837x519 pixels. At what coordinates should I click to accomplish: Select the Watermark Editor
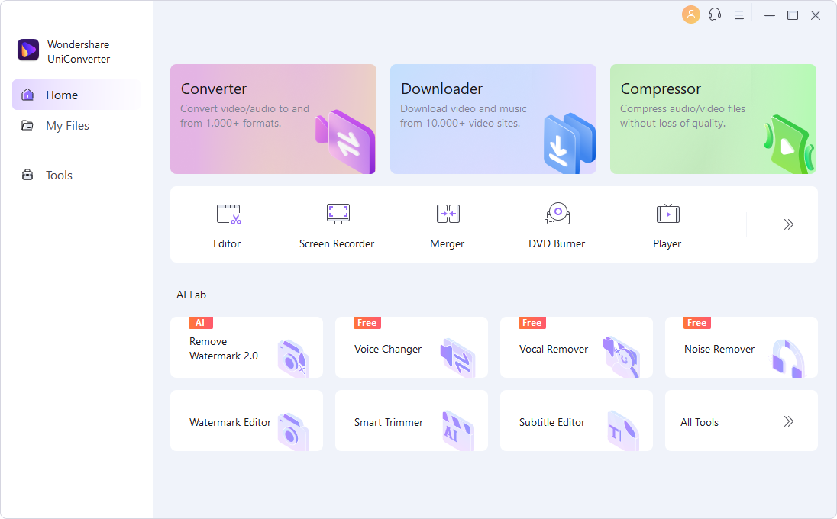(246, 421)
